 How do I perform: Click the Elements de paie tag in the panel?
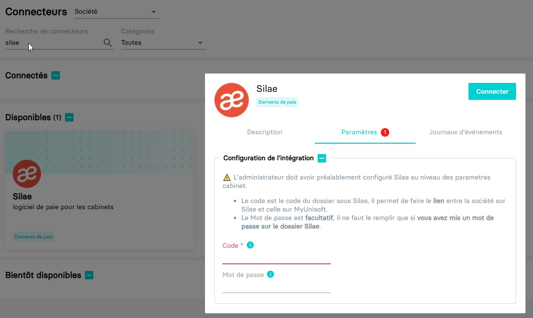278,102
